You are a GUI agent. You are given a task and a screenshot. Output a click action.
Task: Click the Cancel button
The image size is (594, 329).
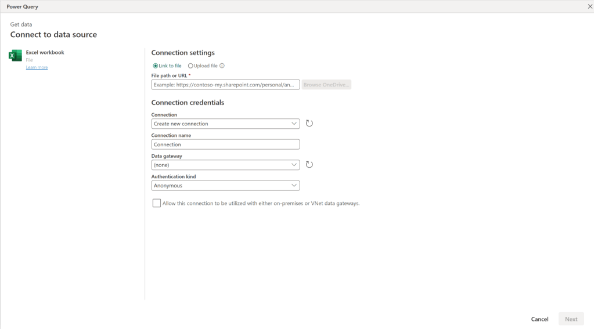(x=539, y=319)
